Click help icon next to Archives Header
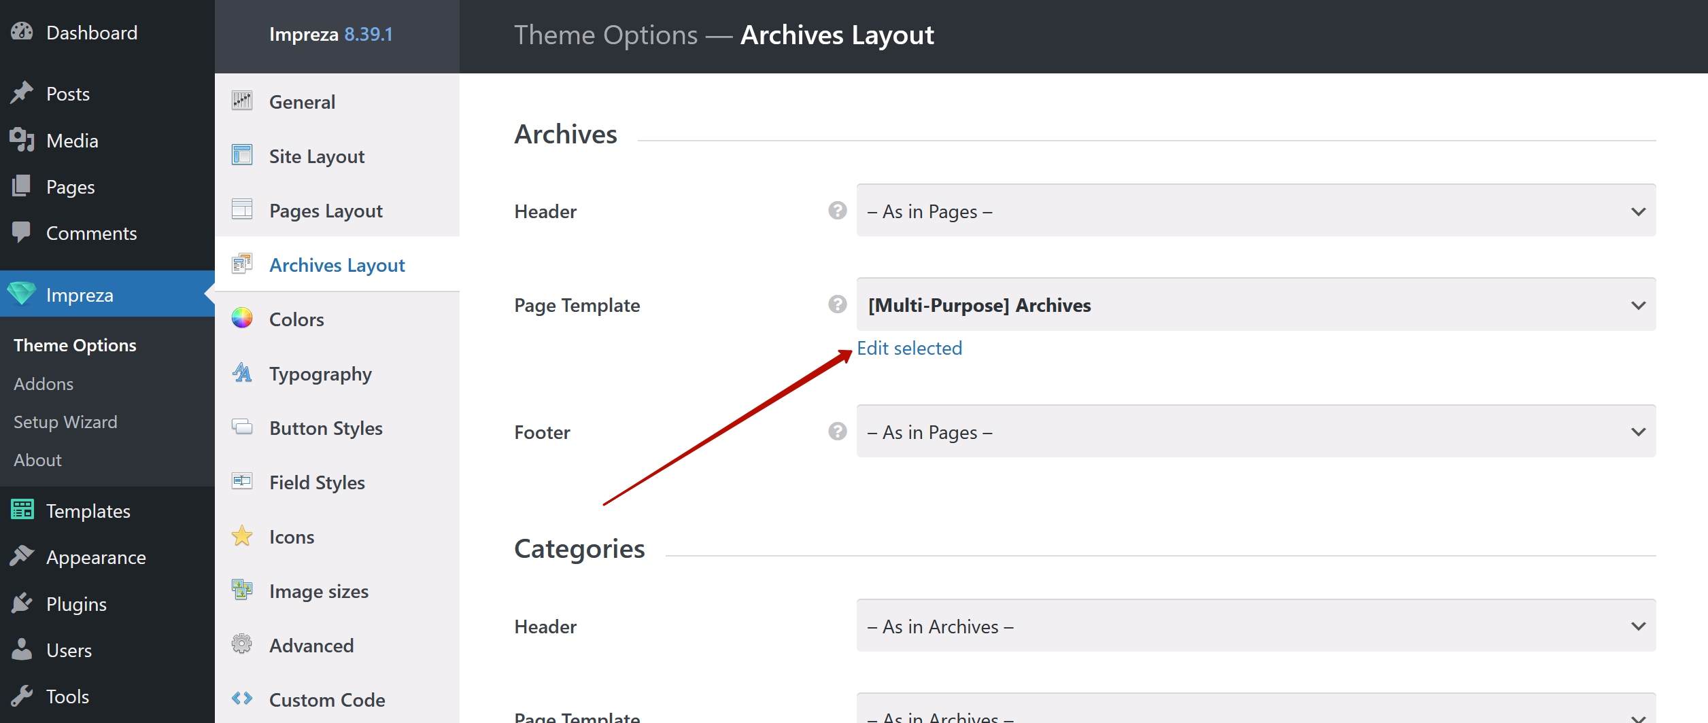1708x723 pixels. 838,211
